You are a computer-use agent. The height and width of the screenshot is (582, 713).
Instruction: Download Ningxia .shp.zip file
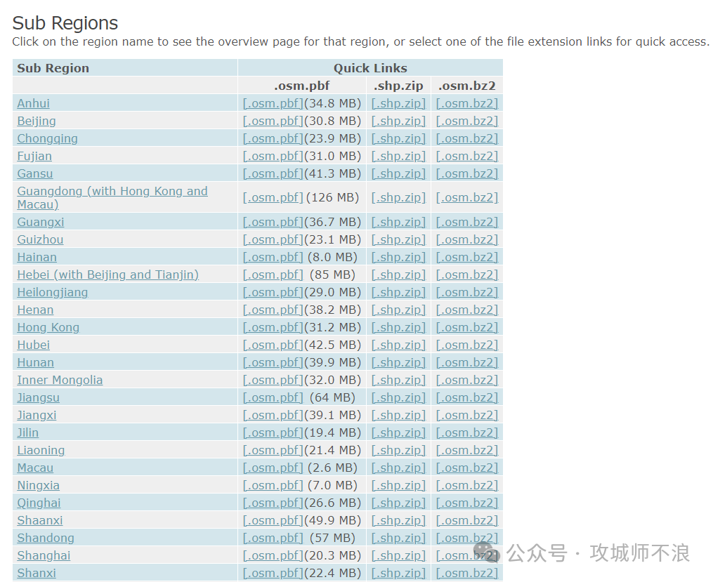tap(398, 486)
